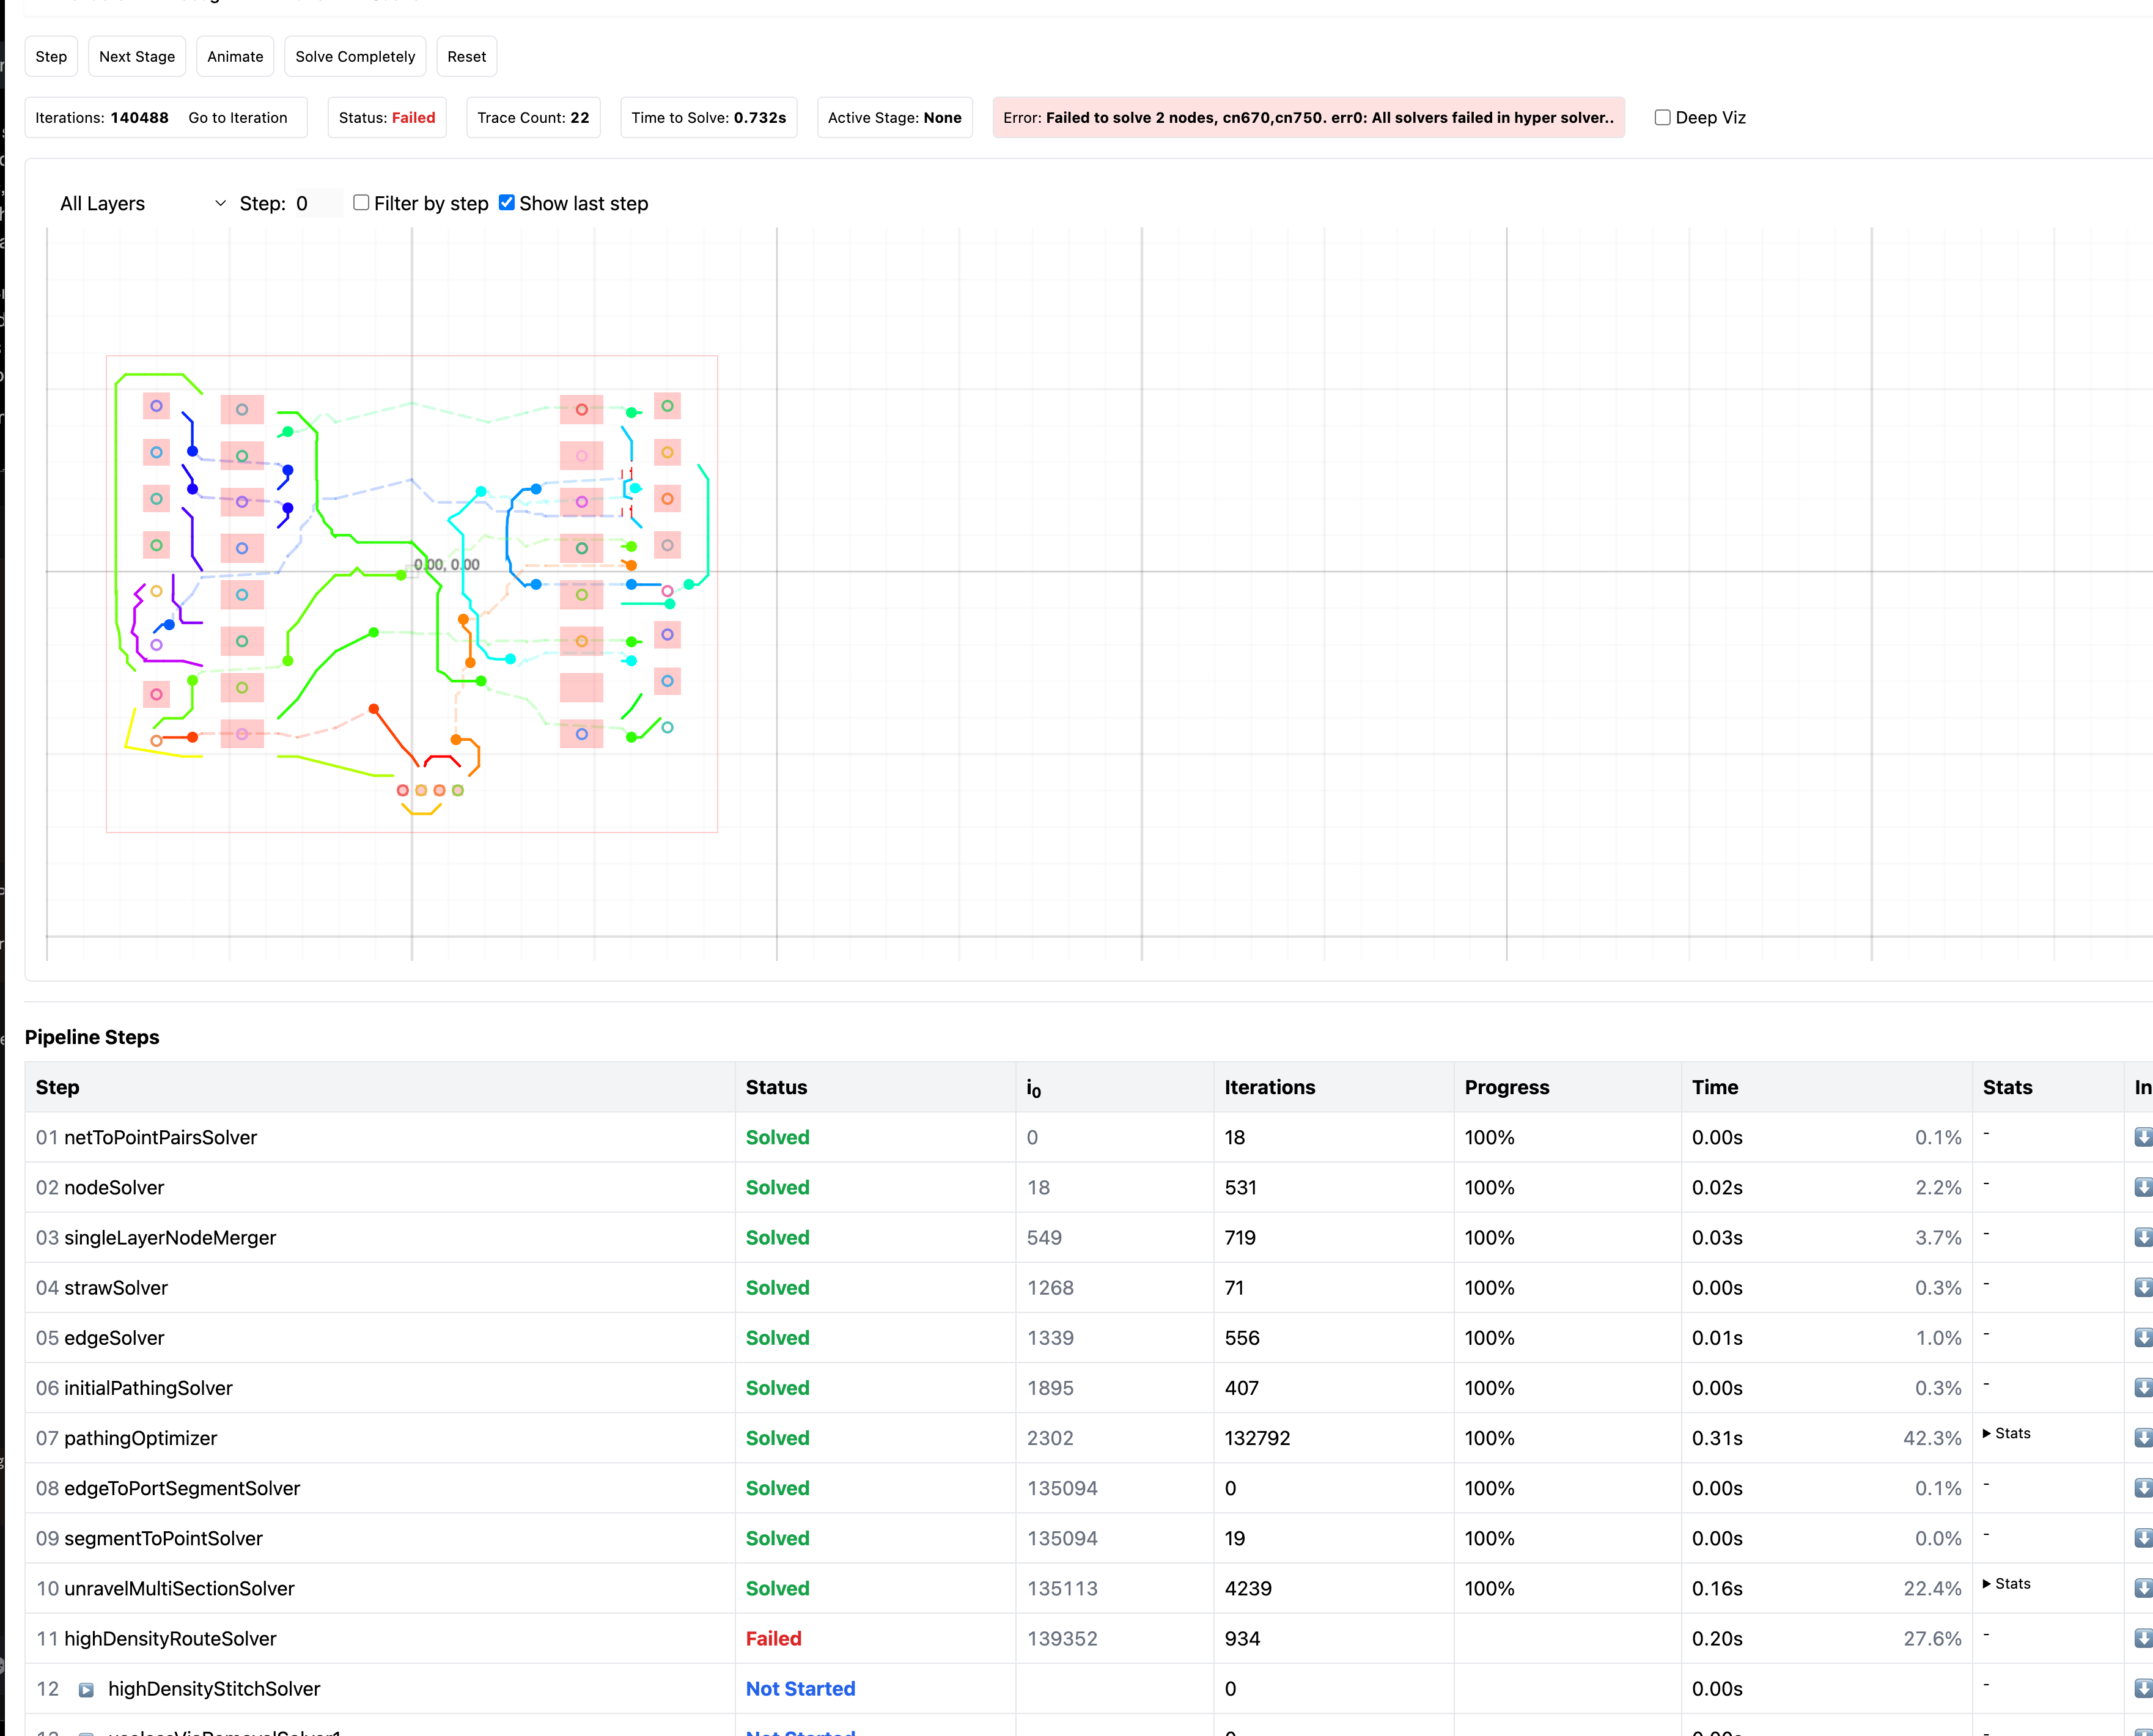Check the Filter by step checkbox
The image size is (2153, 1736).
361,203
